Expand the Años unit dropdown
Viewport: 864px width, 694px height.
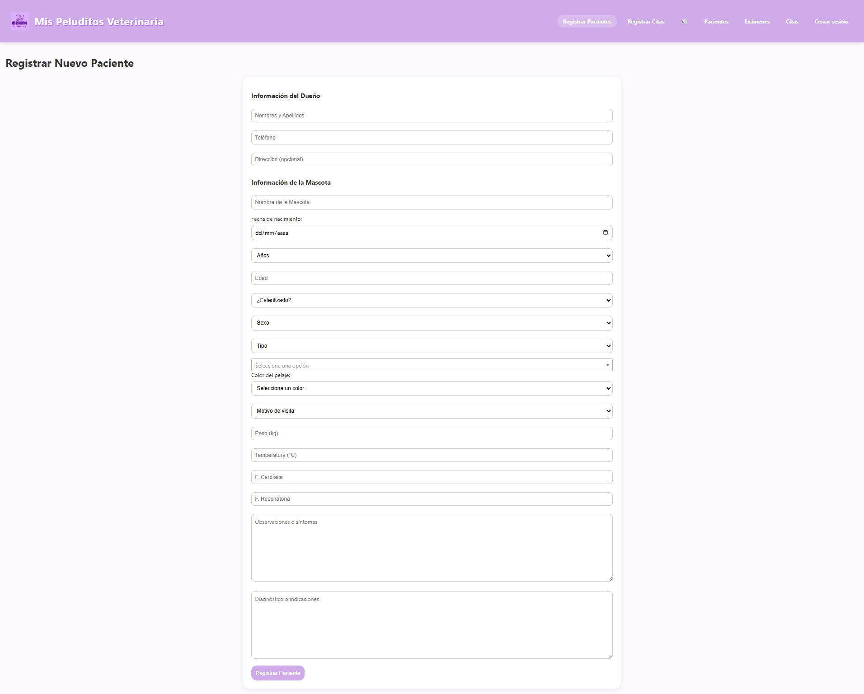pos(432,256)
